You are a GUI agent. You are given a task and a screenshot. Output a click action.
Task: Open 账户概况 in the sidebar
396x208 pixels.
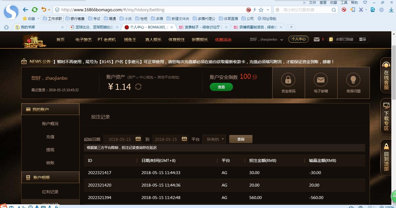click(50, 124)
